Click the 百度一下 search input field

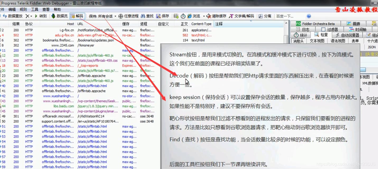click(x=289, y=16)
